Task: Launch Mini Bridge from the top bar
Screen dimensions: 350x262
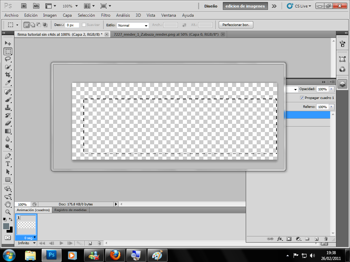Action: 36,6
